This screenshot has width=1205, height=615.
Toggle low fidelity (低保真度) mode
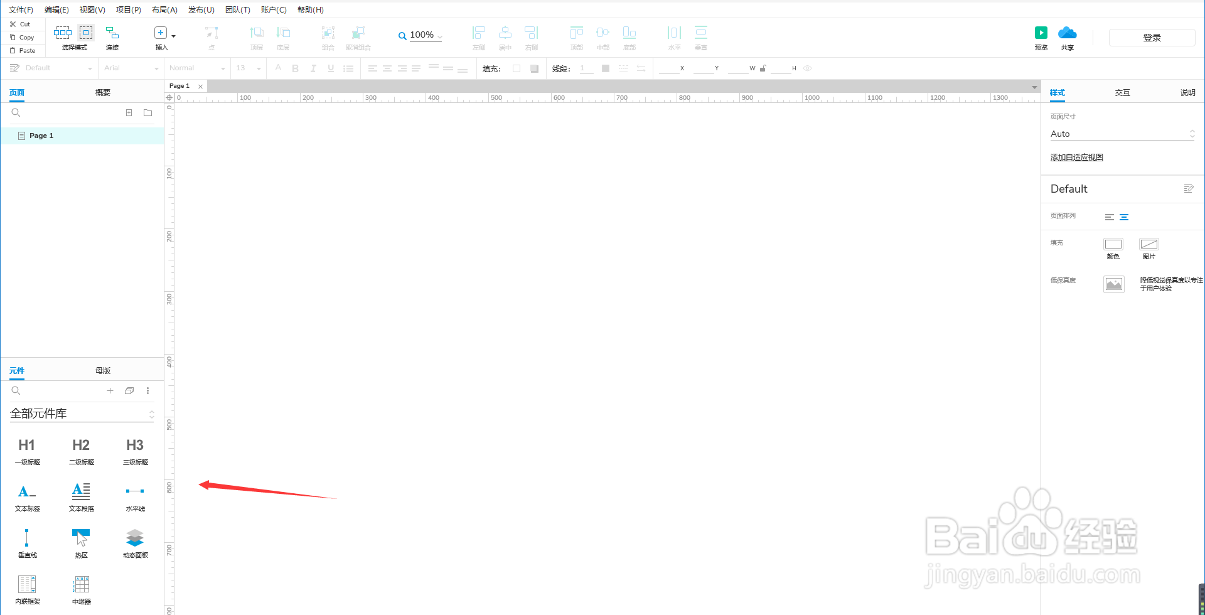(x=1114, y=284)
